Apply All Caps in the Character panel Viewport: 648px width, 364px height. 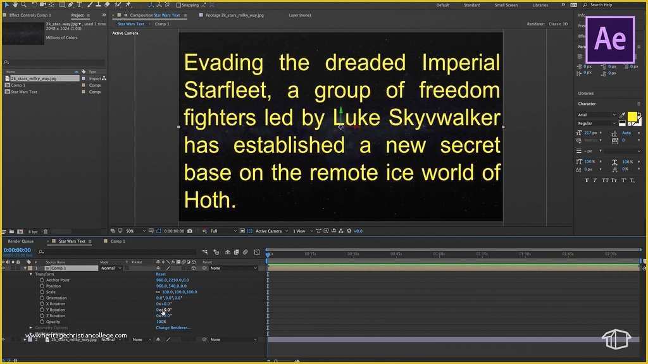click(x=605, y=180)
